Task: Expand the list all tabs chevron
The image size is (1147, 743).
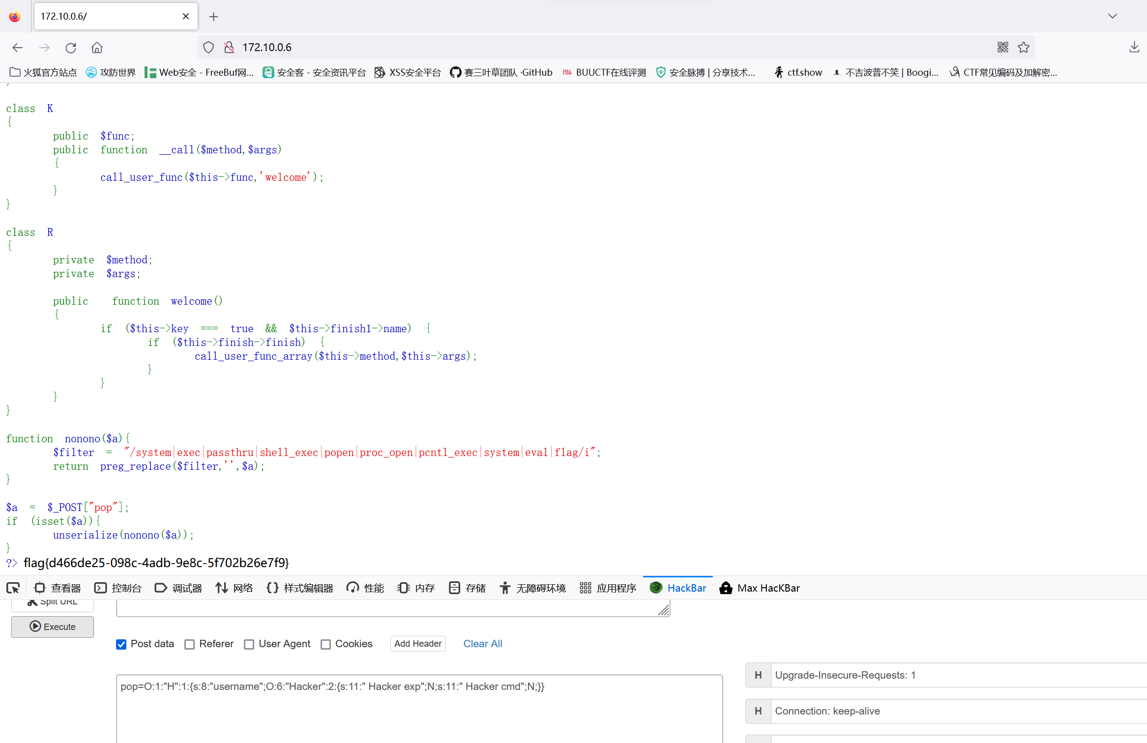Action: point(1113,16)
